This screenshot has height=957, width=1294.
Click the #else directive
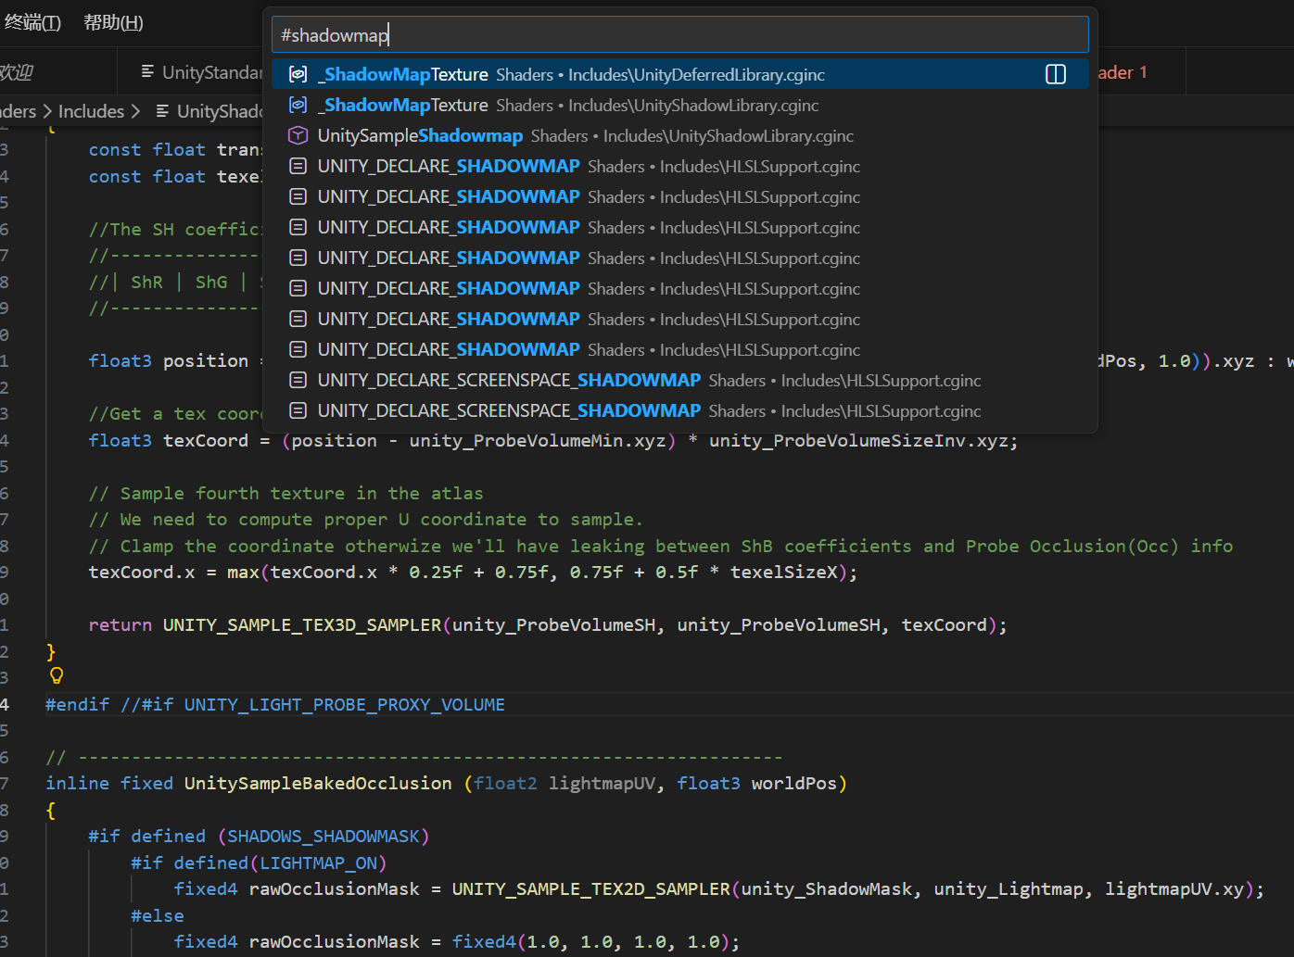[x=158, y=915]
